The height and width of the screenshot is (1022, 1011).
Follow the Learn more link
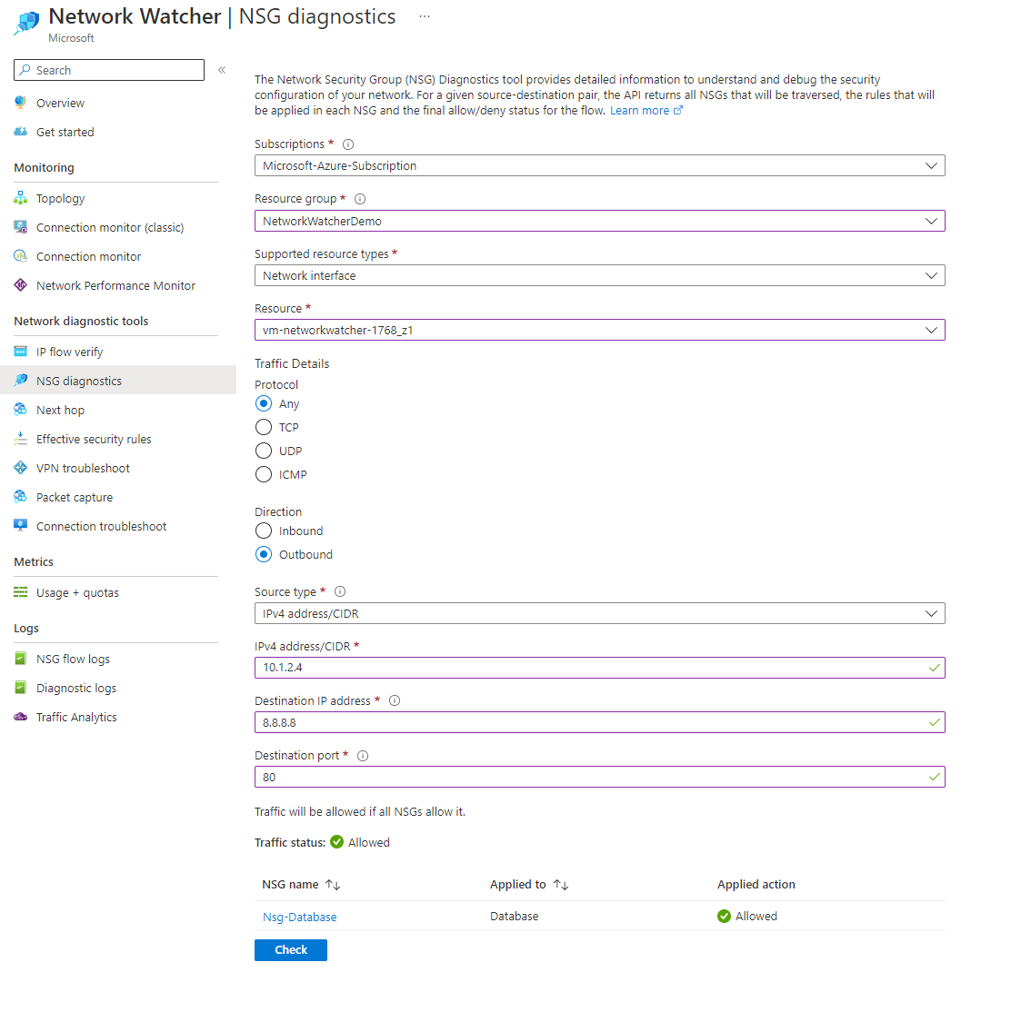click(x=646, y=110)
